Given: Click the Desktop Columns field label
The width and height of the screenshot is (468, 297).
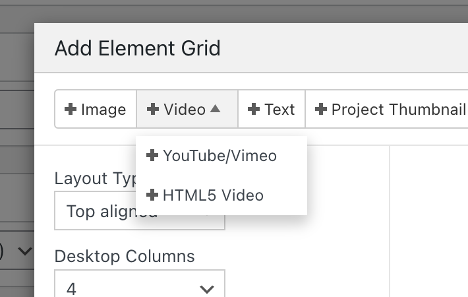Looking at the screenshot, I should (x=125, y=255).
